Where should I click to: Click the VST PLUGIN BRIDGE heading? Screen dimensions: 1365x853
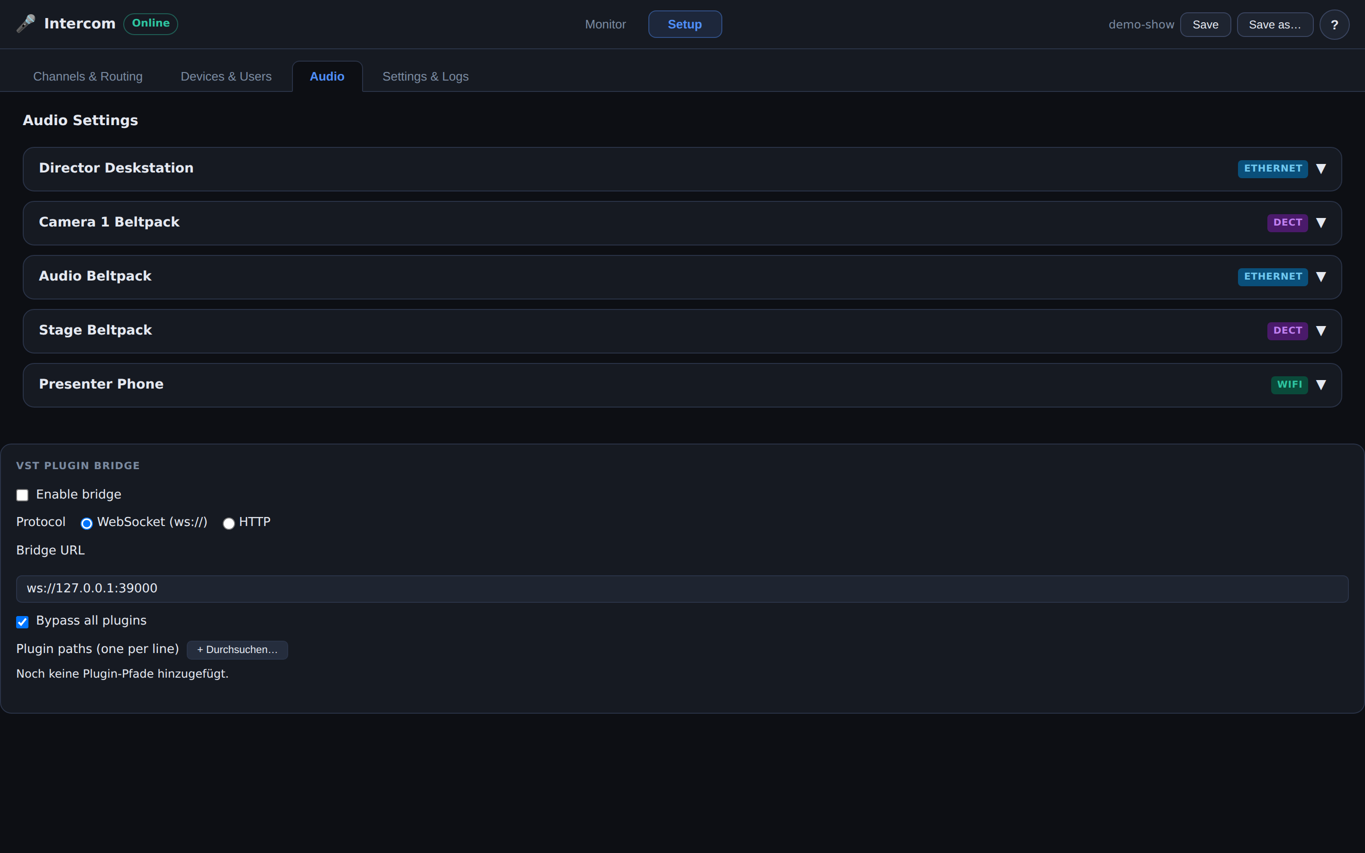click(x=78, y=466)
